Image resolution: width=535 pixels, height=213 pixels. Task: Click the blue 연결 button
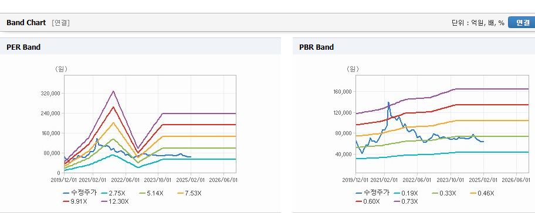(x=522, y=22)
